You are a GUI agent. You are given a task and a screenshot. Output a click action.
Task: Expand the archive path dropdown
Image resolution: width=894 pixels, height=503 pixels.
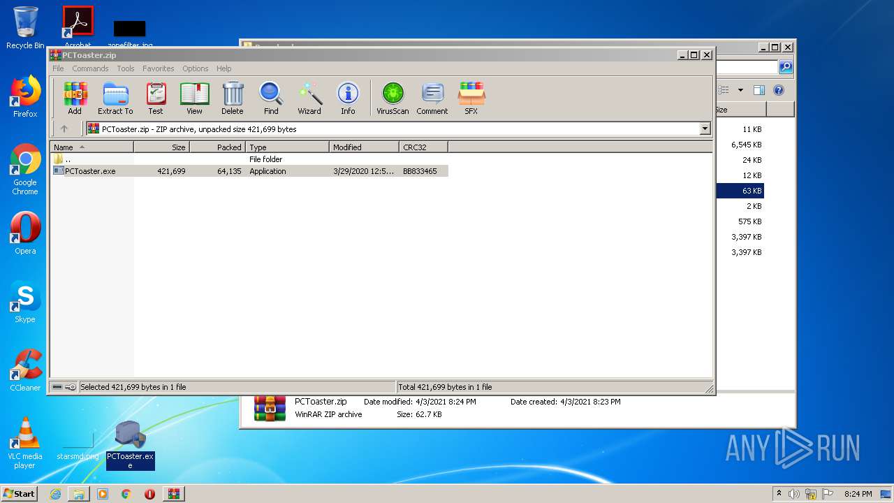tap(705, 129)
